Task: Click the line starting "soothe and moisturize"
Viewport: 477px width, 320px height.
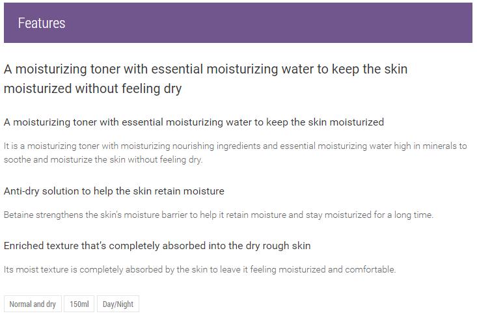Action: point(103,160)
